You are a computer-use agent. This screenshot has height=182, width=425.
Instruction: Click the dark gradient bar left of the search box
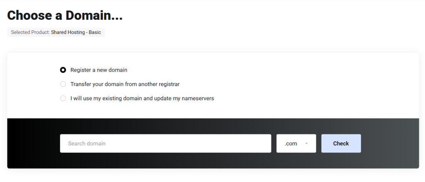(33, 143)
